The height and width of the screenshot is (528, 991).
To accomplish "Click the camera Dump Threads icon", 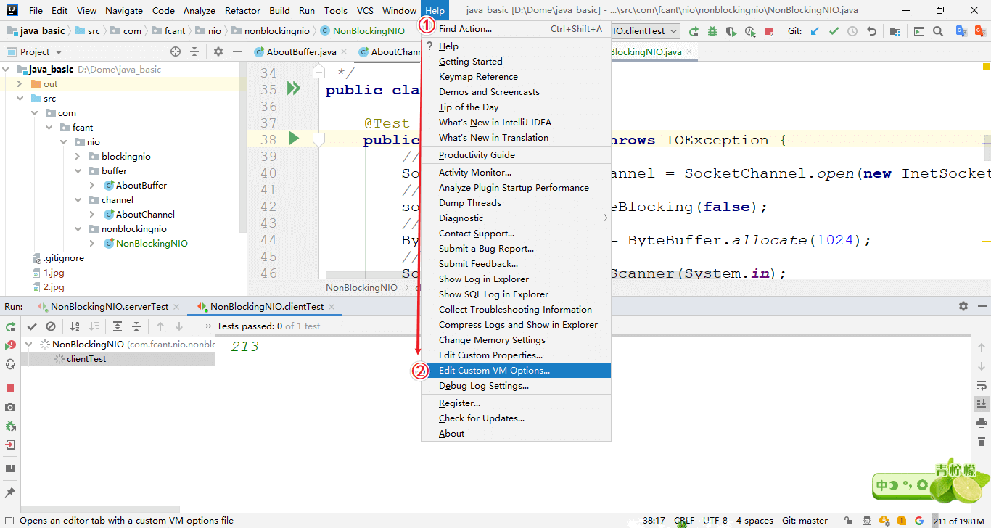I will pyautogui.click(x=10, y=407).
